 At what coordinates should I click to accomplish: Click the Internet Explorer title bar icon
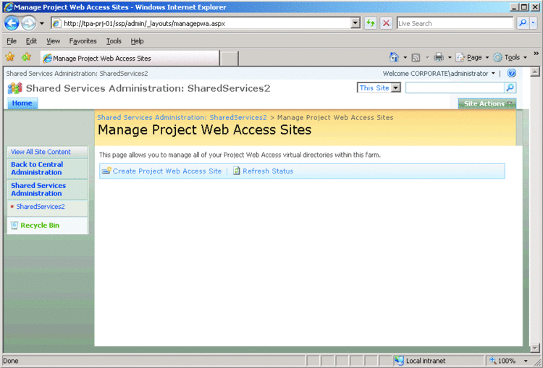(8, 7)
